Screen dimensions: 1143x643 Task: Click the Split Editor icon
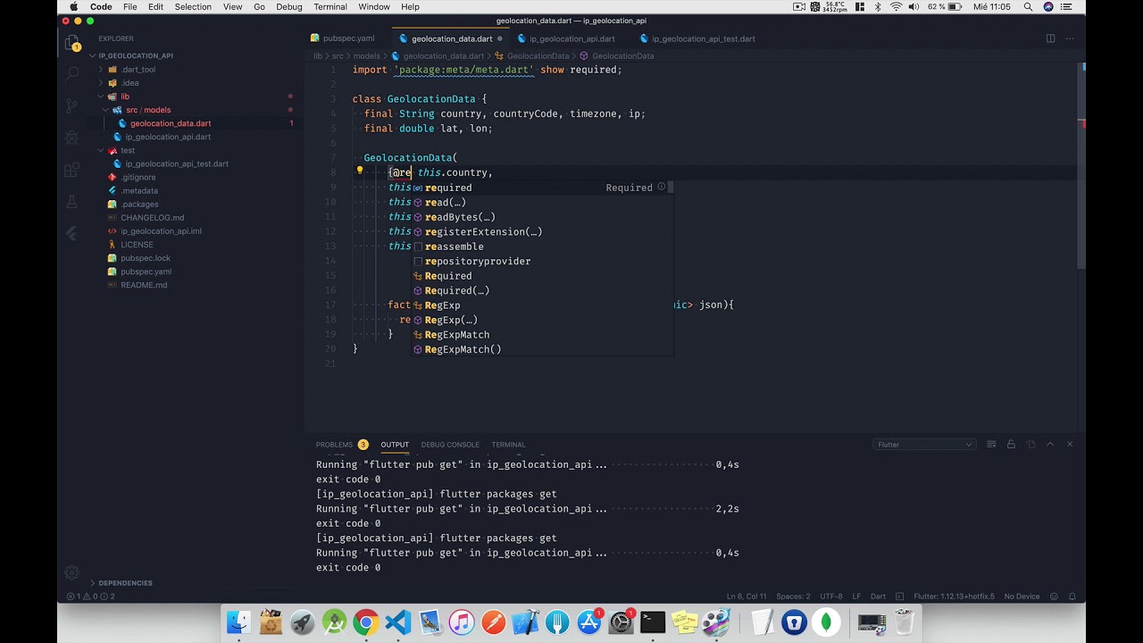click(x=1050, y=38)
